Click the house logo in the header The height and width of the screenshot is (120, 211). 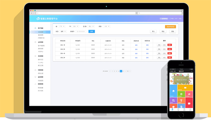38,19
